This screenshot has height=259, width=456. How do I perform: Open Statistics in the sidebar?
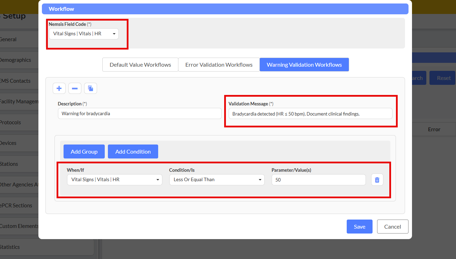click(x=10, y=247)
